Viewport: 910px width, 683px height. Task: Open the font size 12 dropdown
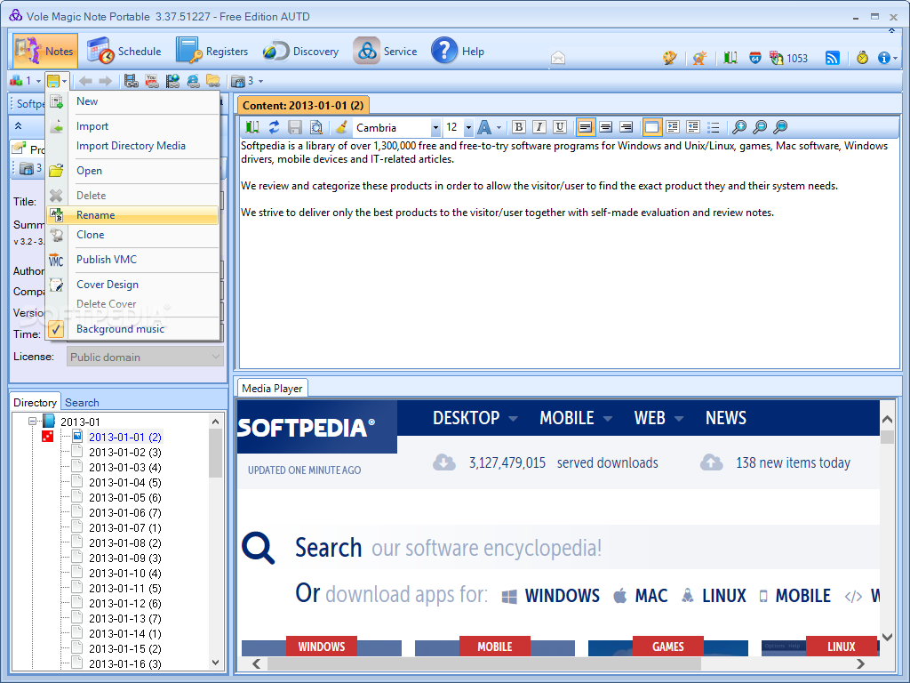click(468, 127)
